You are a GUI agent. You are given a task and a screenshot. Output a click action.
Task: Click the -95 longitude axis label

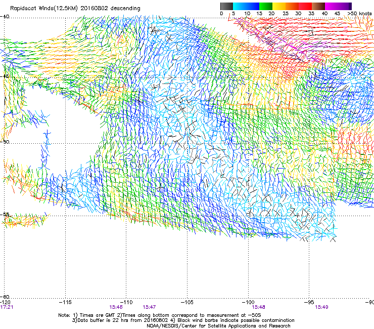[x=310, y=302]
